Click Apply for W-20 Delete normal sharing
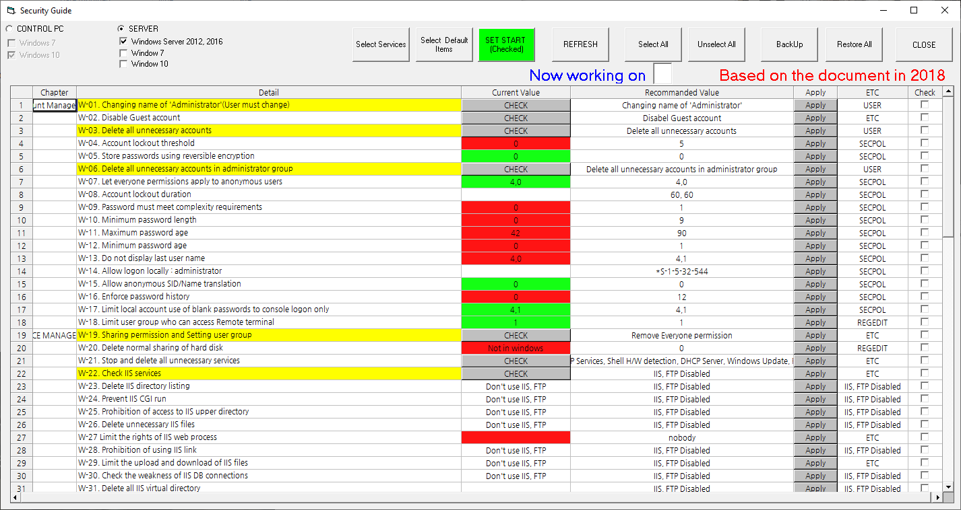Screen dimensions: 961x510 [x=815, y=348]
